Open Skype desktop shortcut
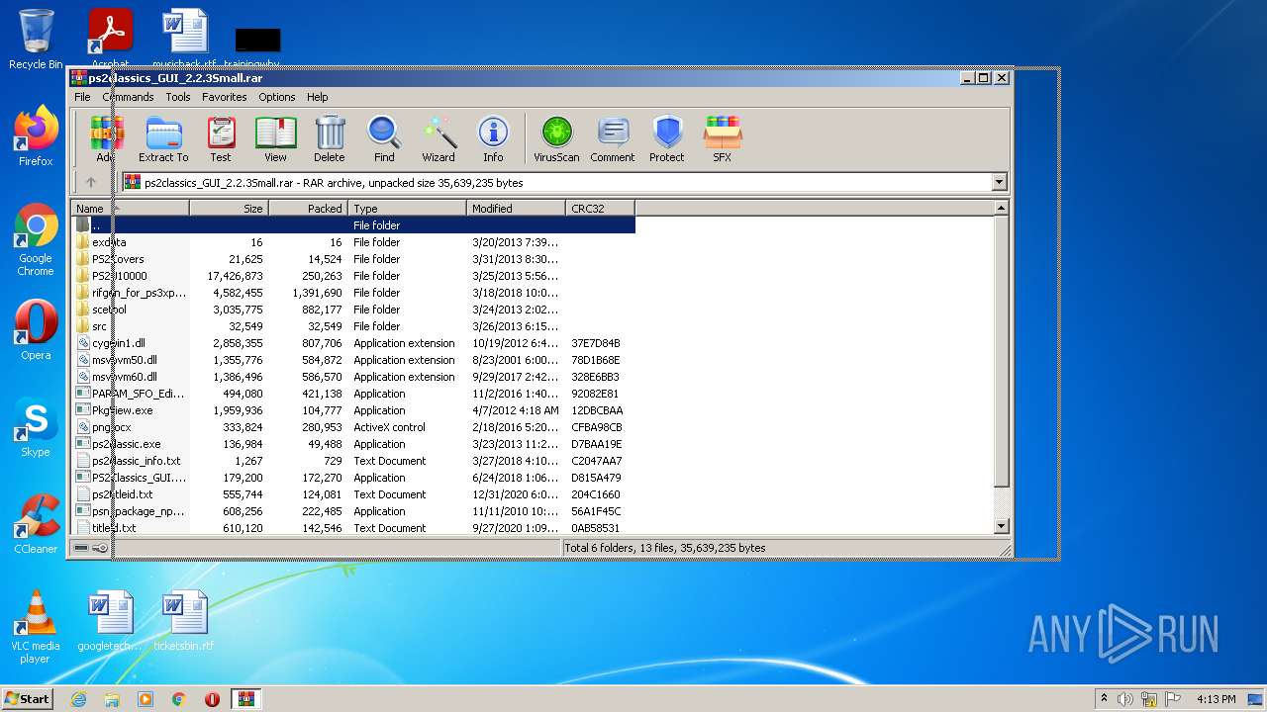1267x712 pixels. pos(36,427)
